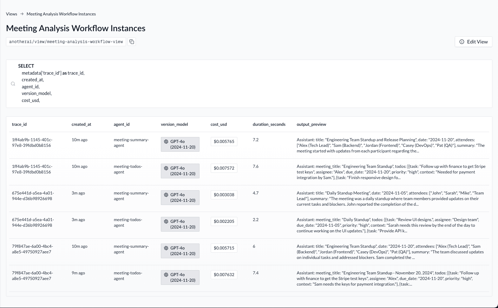The width and height of the screenshot is (498, 308).
Task: Copy the view URL using the copy icon
Action: pyautogui.click(x=132, y=42)
